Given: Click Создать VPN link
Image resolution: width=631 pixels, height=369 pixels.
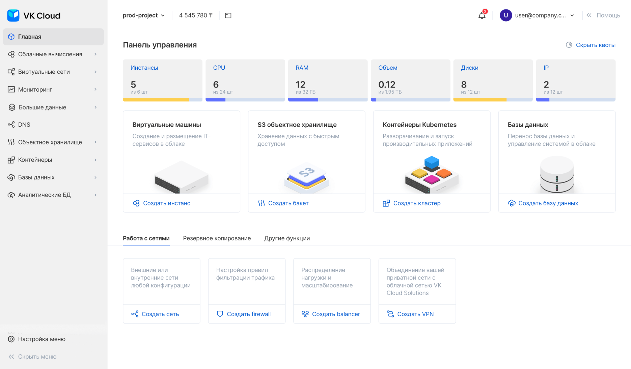Looking at the screenshot, I should point(415,314).
